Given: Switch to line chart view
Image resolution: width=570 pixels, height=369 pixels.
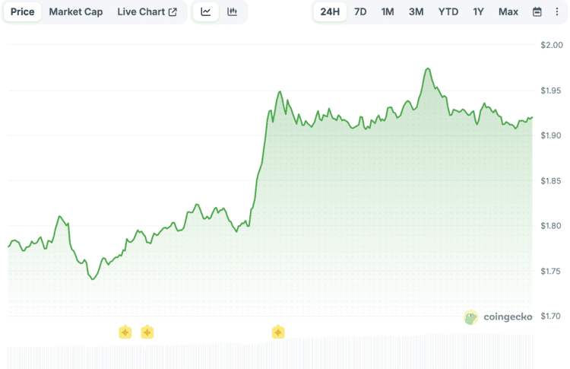Looking at the screenshot, I should pos(206,12).
